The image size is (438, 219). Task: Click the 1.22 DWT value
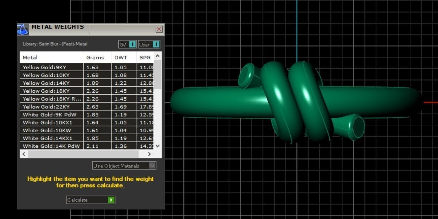point(121,83)
